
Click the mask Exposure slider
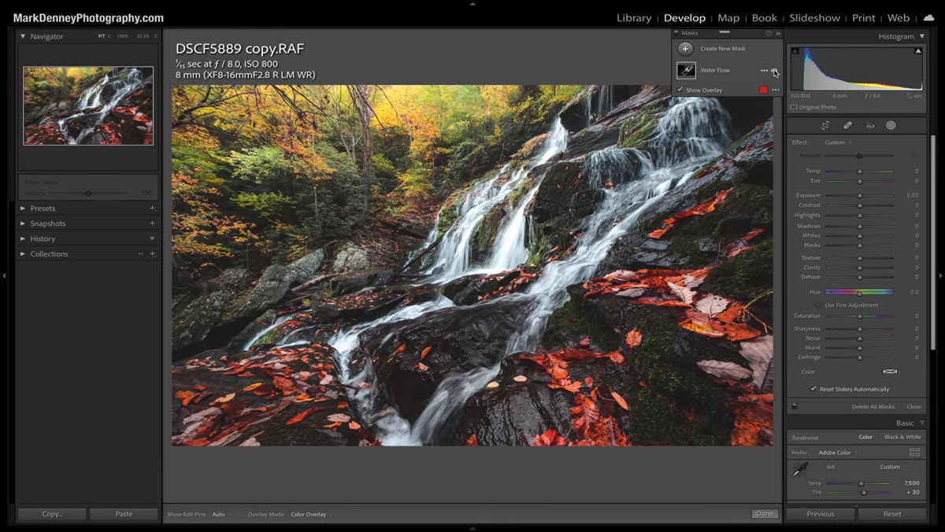859,195
